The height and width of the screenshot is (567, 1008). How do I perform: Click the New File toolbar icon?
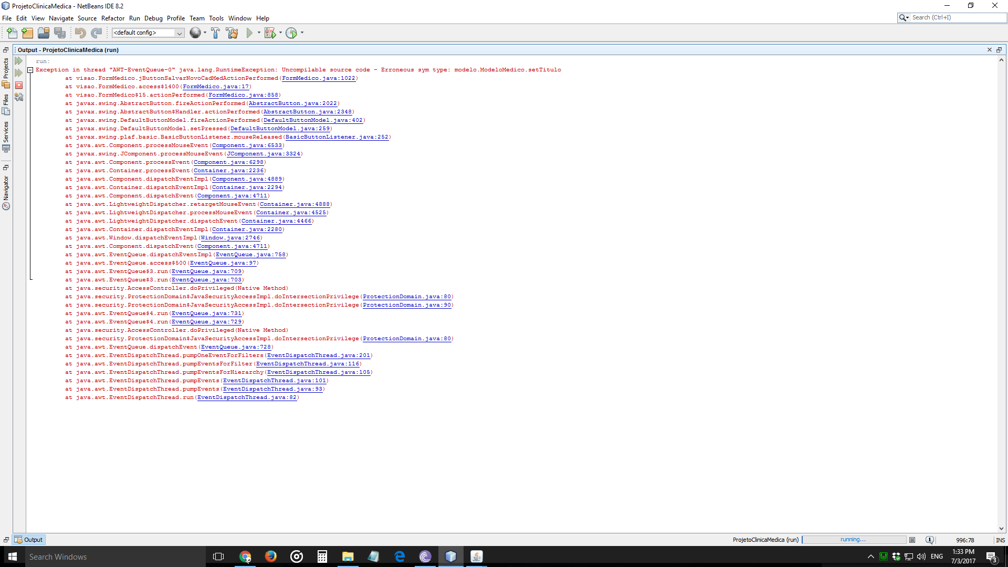tap(12, 33)
